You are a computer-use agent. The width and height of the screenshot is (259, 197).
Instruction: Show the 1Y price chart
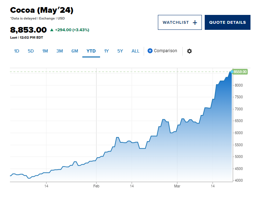[x=106, y=51]
